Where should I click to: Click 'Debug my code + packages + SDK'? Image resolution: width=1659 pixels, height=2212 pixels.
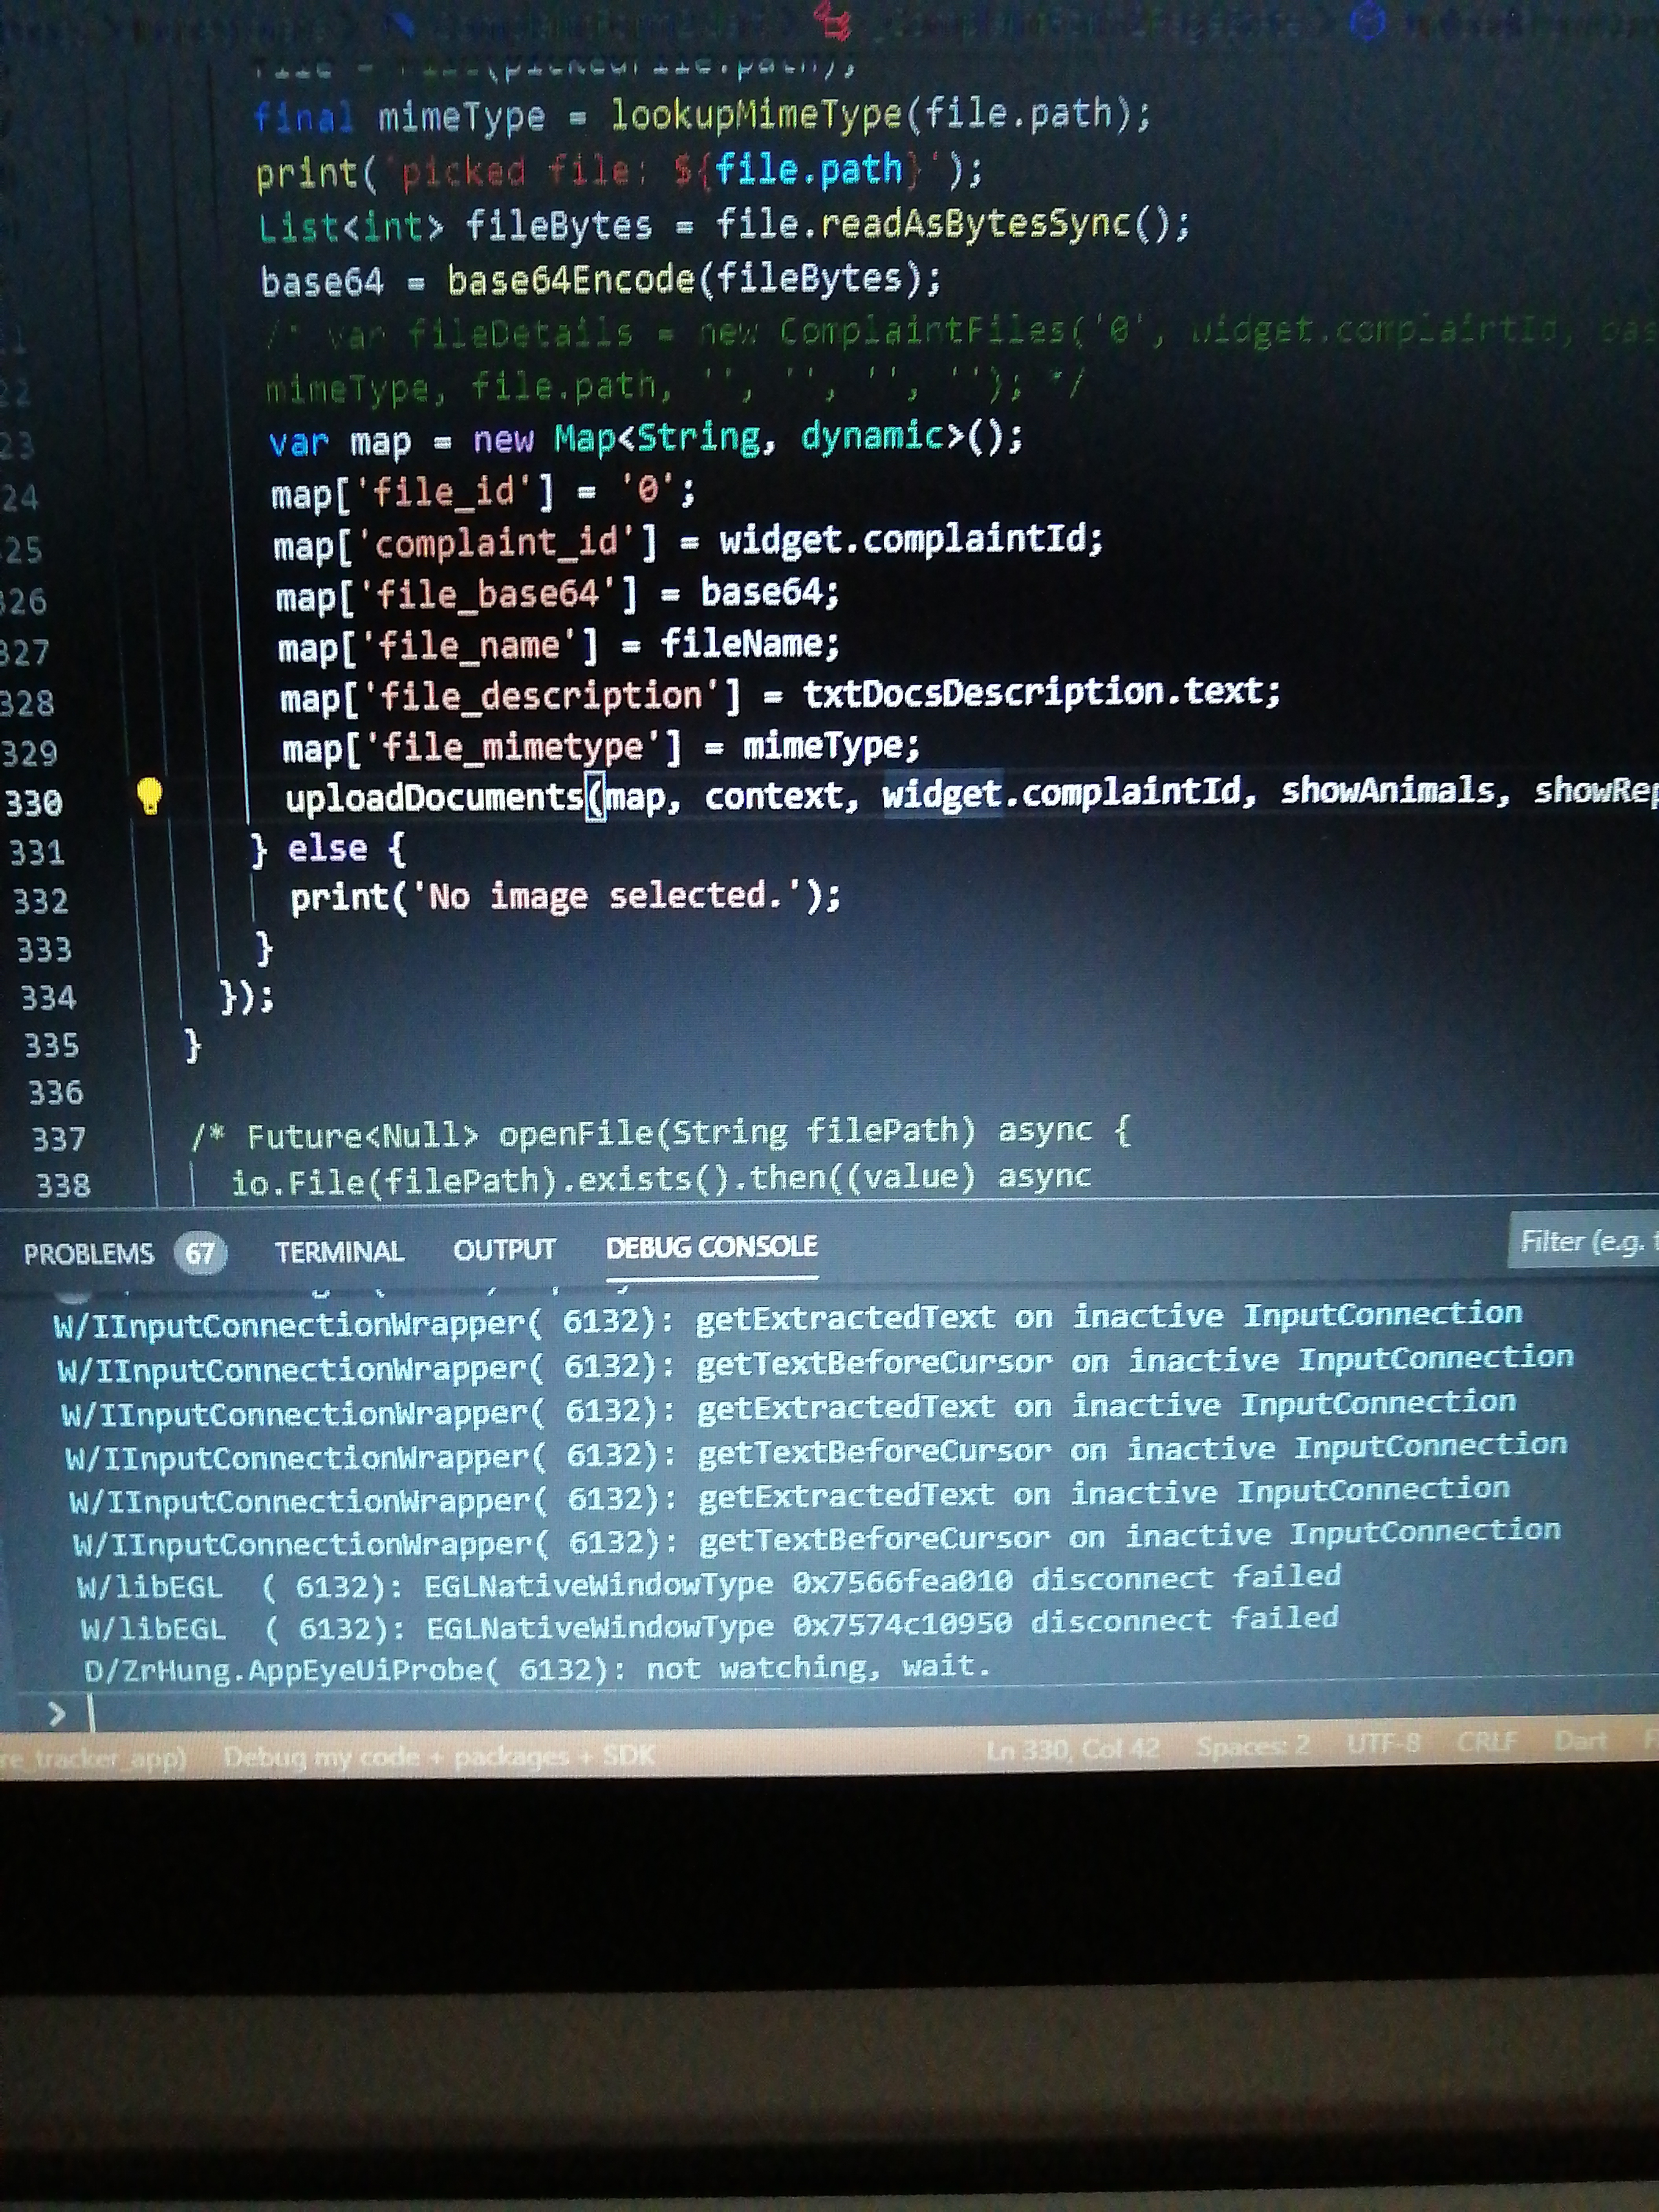click(439, 1756)
